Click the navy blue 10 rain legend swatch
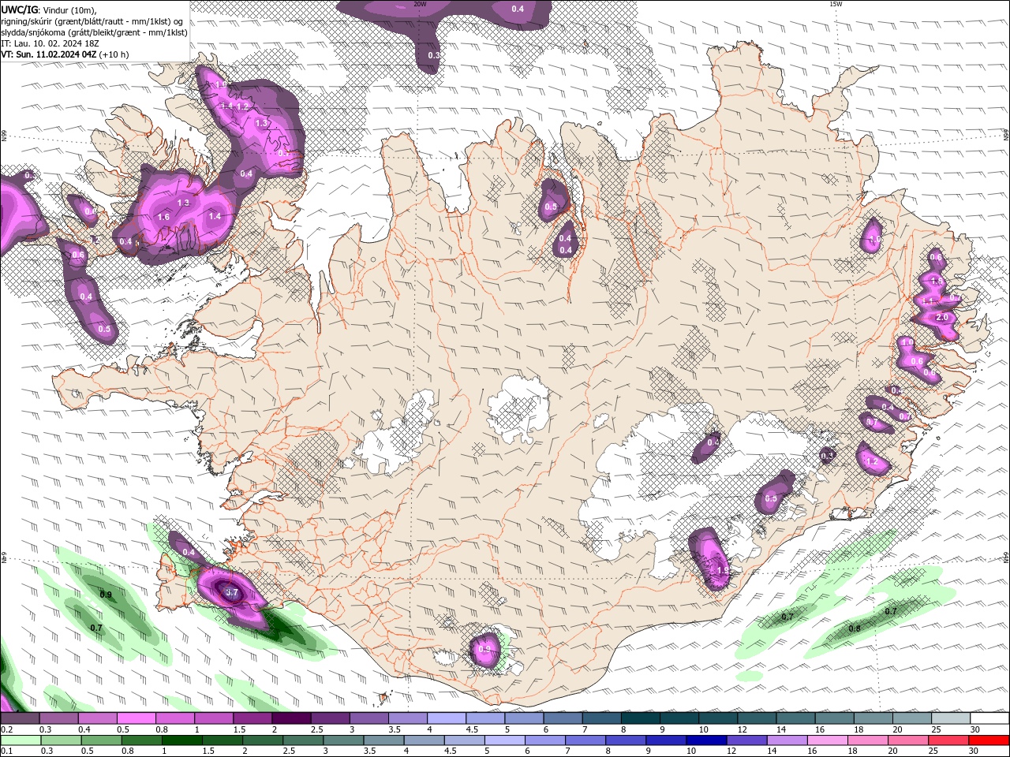Image resolution: width=1010 pixels, height=757 pixels. click(x=705, y=740)
